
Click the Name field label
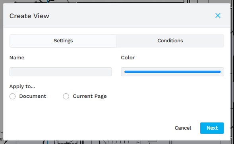tap(17, 58)
